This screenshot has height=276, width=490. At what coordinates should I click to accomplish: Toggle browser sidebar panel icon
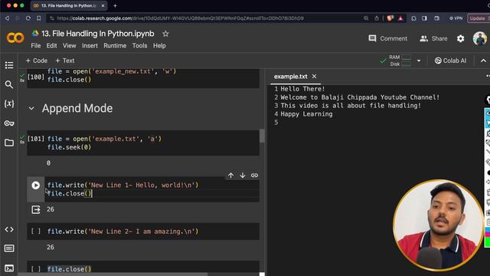[x=424, y=18]
